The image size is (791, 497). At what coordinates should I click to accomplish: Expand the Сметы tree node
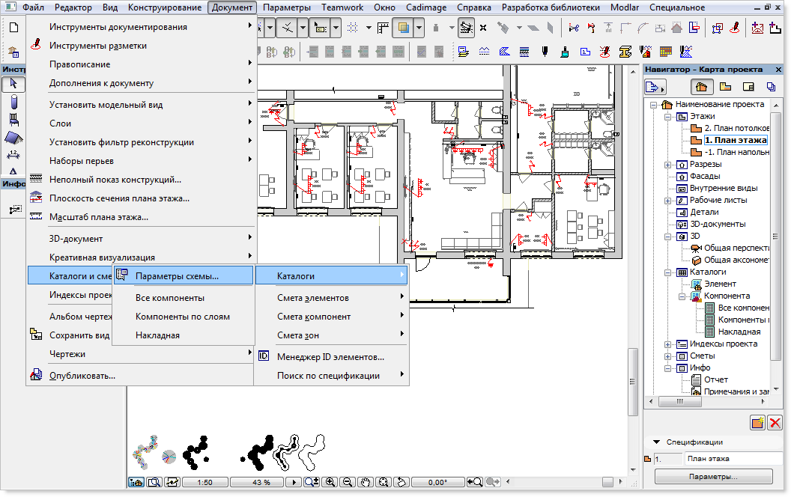(x=668, y=357)
